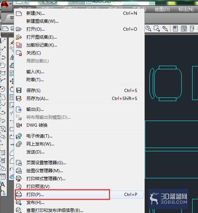Screen dimensions: 198x213
Task: Click the page setup icon beside 页面设置管理器
Action: [x=19, y=163]
